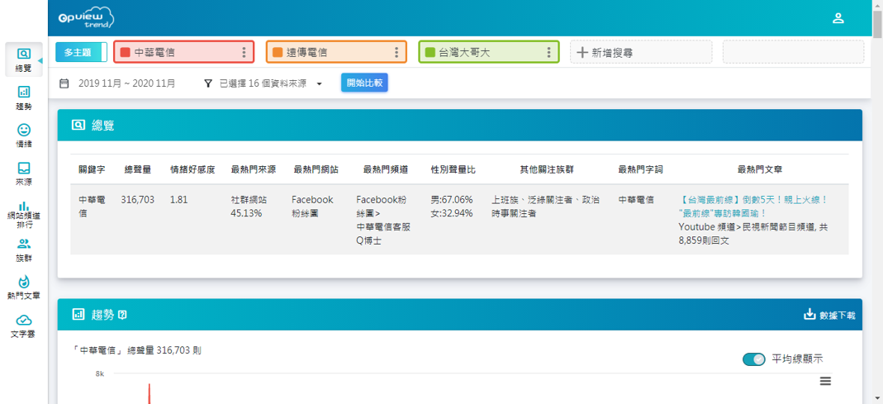Image resolution: width=883 pixels, height=404 pixels.
Task: Click the empty search slot after 新增搜尋
Action: [x=793, y=52]
